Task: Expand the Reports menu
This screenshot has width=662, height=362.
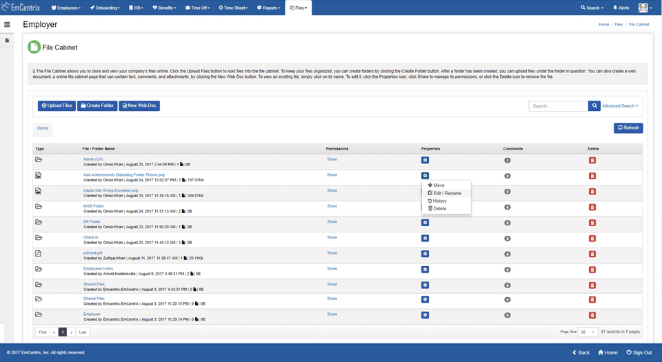Action: (x=268, y=8)
